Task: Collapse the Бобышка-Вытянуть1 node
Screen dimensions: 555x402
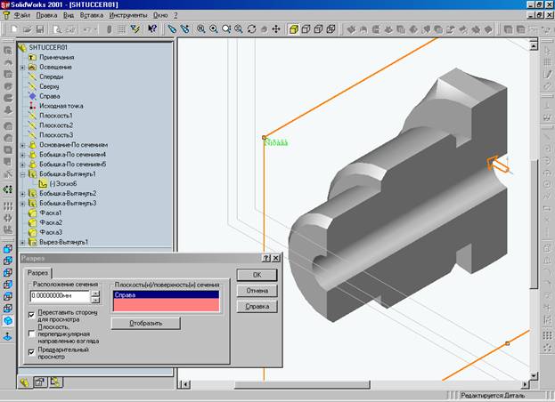Action: coord(22,174)
